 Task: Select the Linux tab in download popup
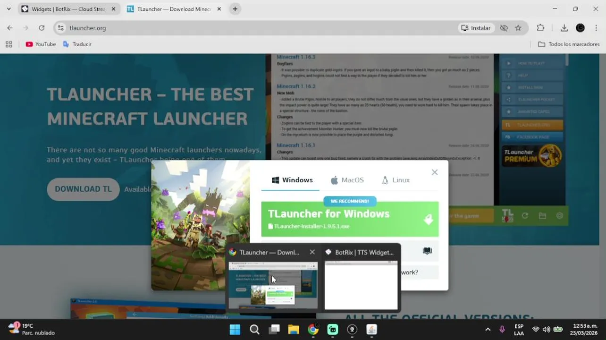click(x=396, y=180)
